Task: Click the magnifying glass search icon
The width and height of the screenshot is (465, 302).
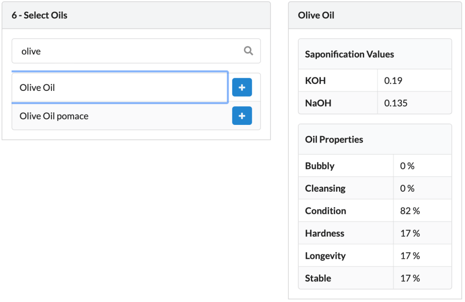Action: coord(248,51)
